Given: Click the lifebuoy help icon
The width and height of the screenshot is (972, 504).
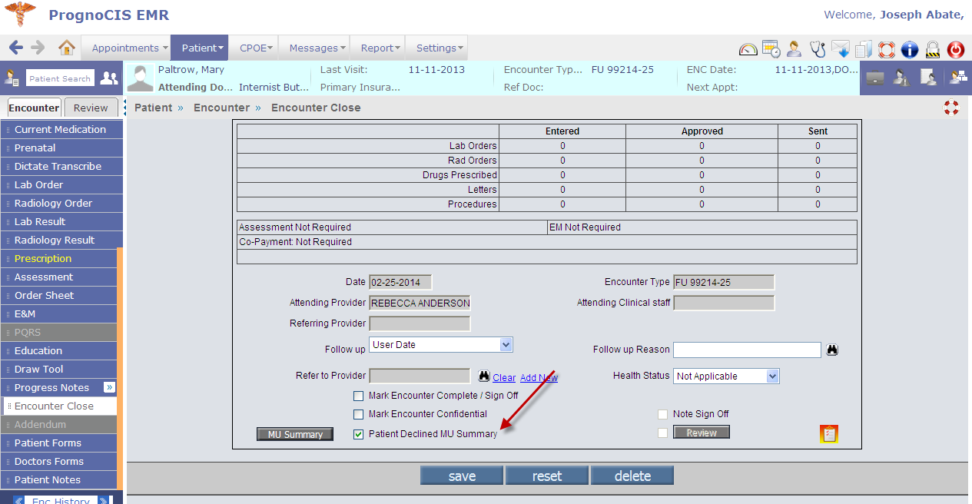Looking at the screenshot, I should (887, 49).
